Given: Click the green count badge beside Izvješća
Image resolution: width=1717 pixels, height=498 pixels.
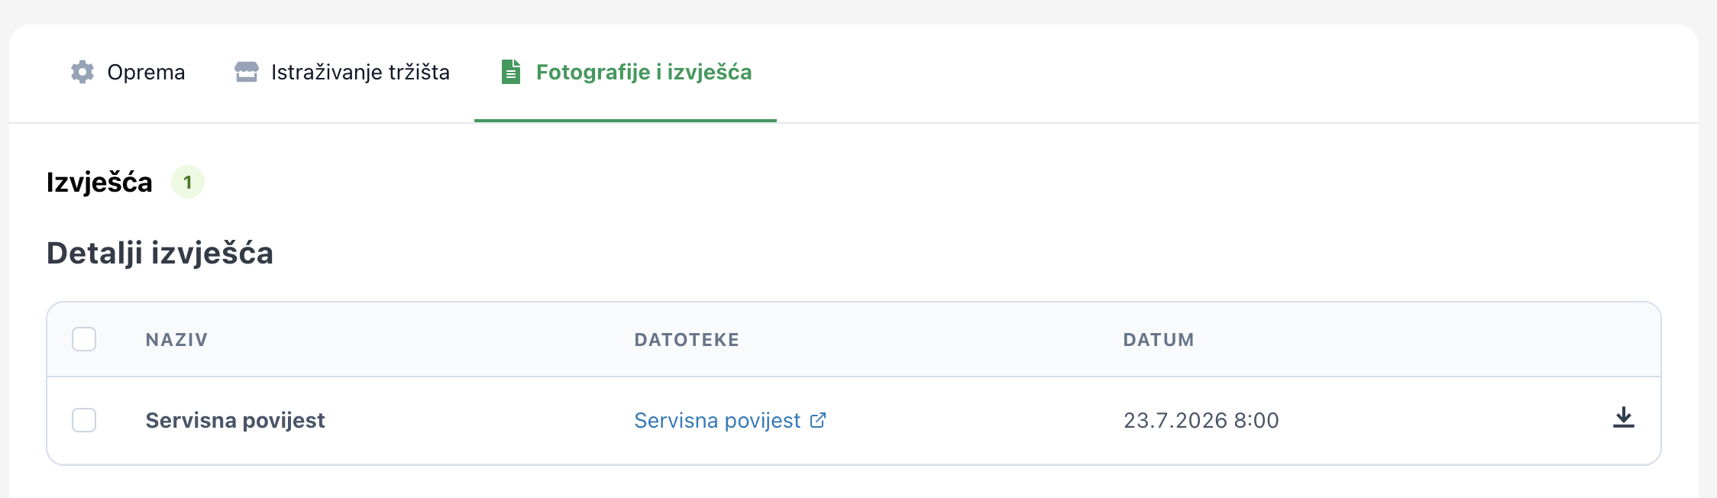Looking at the screenshot, I should coord(188,182).
